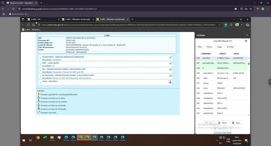Favorite this page with the star in Edge

click(220, 25)
